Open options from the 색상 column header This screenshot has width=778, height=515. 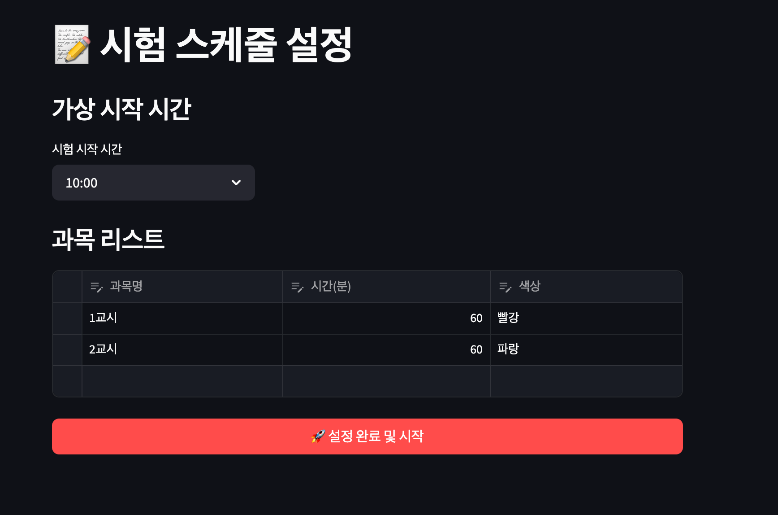(529, 286)
